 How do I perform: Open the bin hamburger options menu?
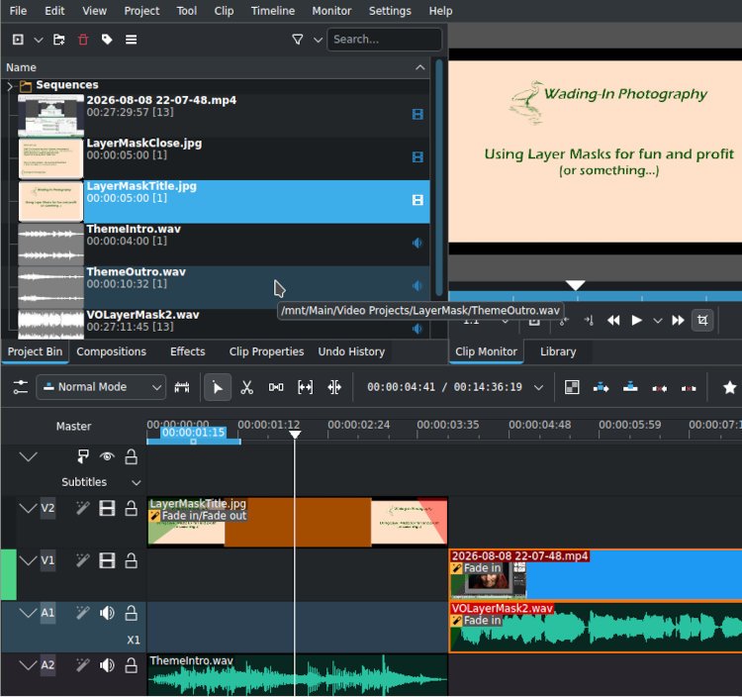[x=131, y=40]
